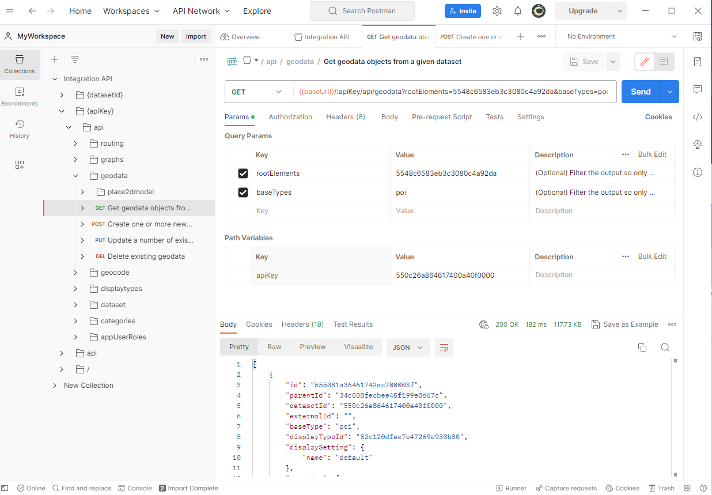The image size is (712, 495).
Task: Open response more actions ellipsis
Action: click(x=672, y=324)
